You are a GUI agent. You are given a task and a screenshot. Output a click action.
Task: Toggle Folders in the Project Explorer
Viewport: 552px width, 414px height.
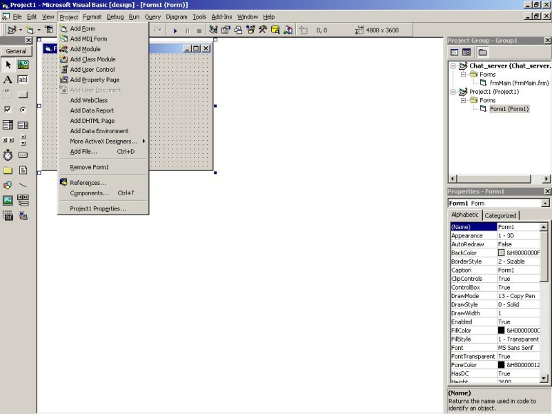(482, 52)
